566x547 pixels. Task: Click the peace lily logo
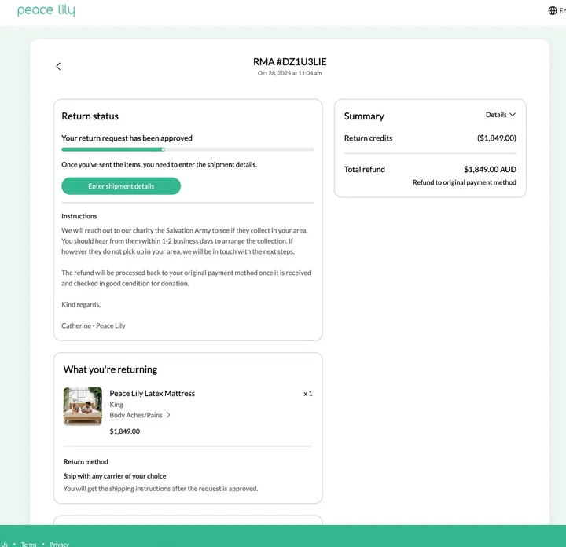tap(46, 11)
